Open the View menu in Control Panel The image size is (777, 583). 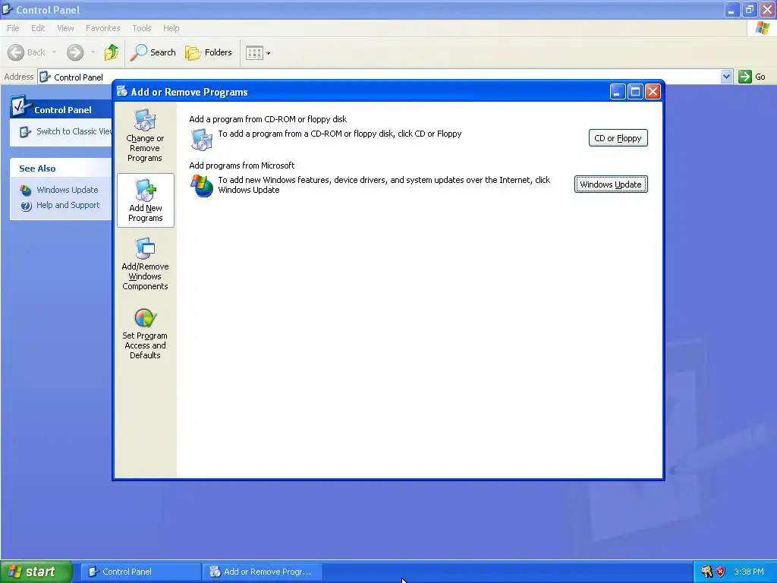65,28
